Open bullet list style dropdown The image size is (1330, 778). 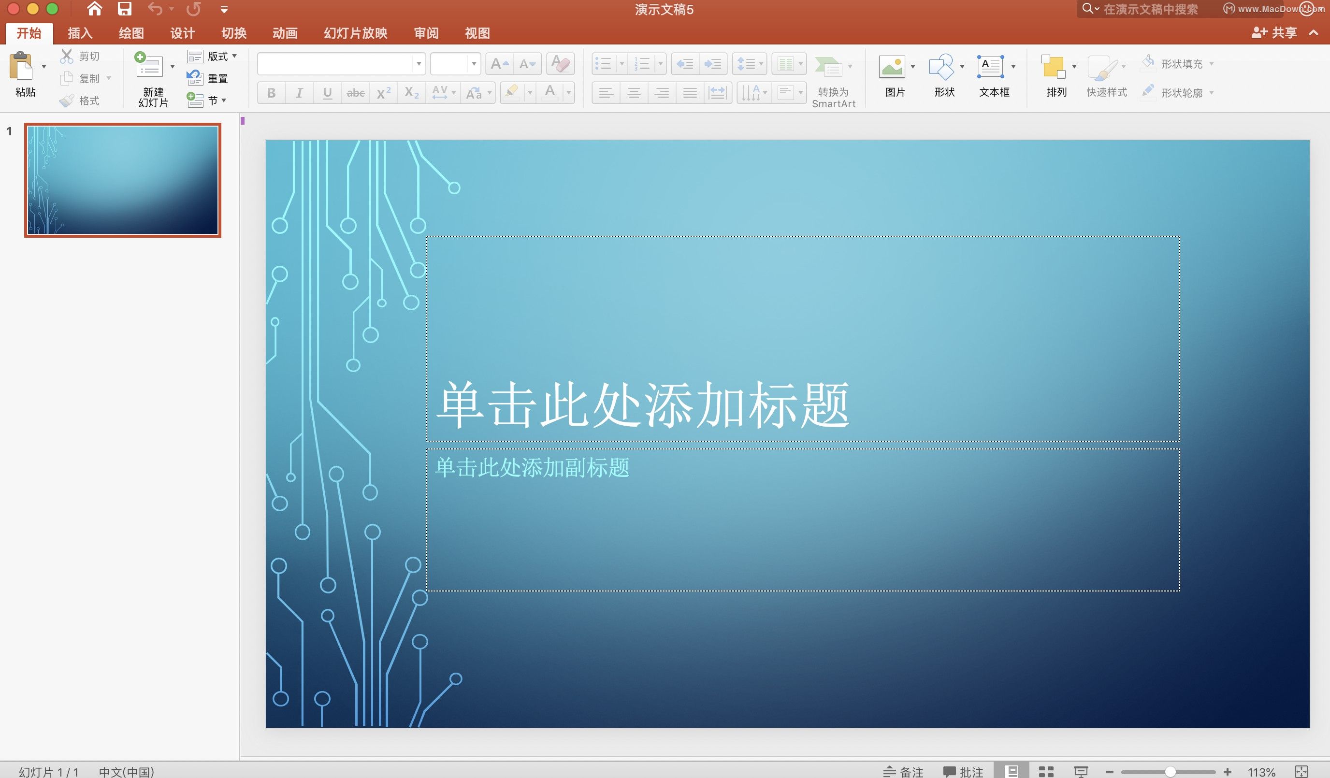tap(622, 64)
